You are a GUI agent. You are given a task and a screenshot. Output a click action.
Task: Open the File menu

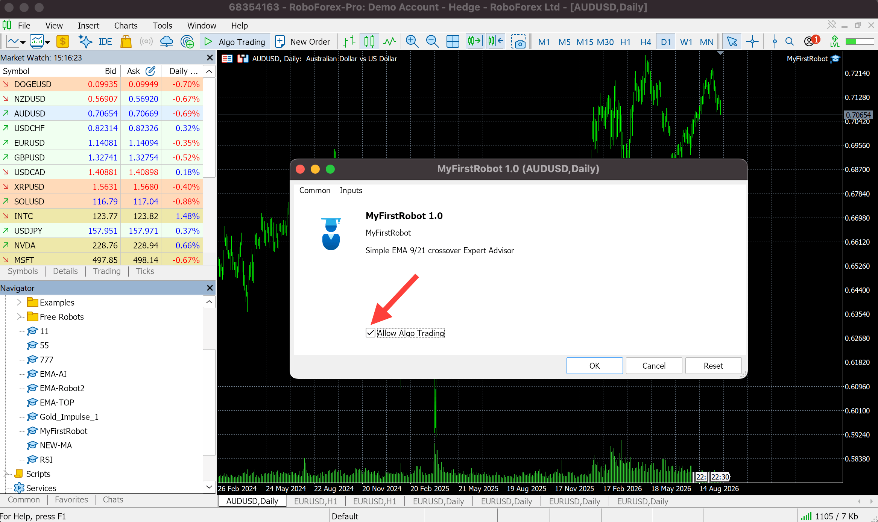click(x=24, y=26)
